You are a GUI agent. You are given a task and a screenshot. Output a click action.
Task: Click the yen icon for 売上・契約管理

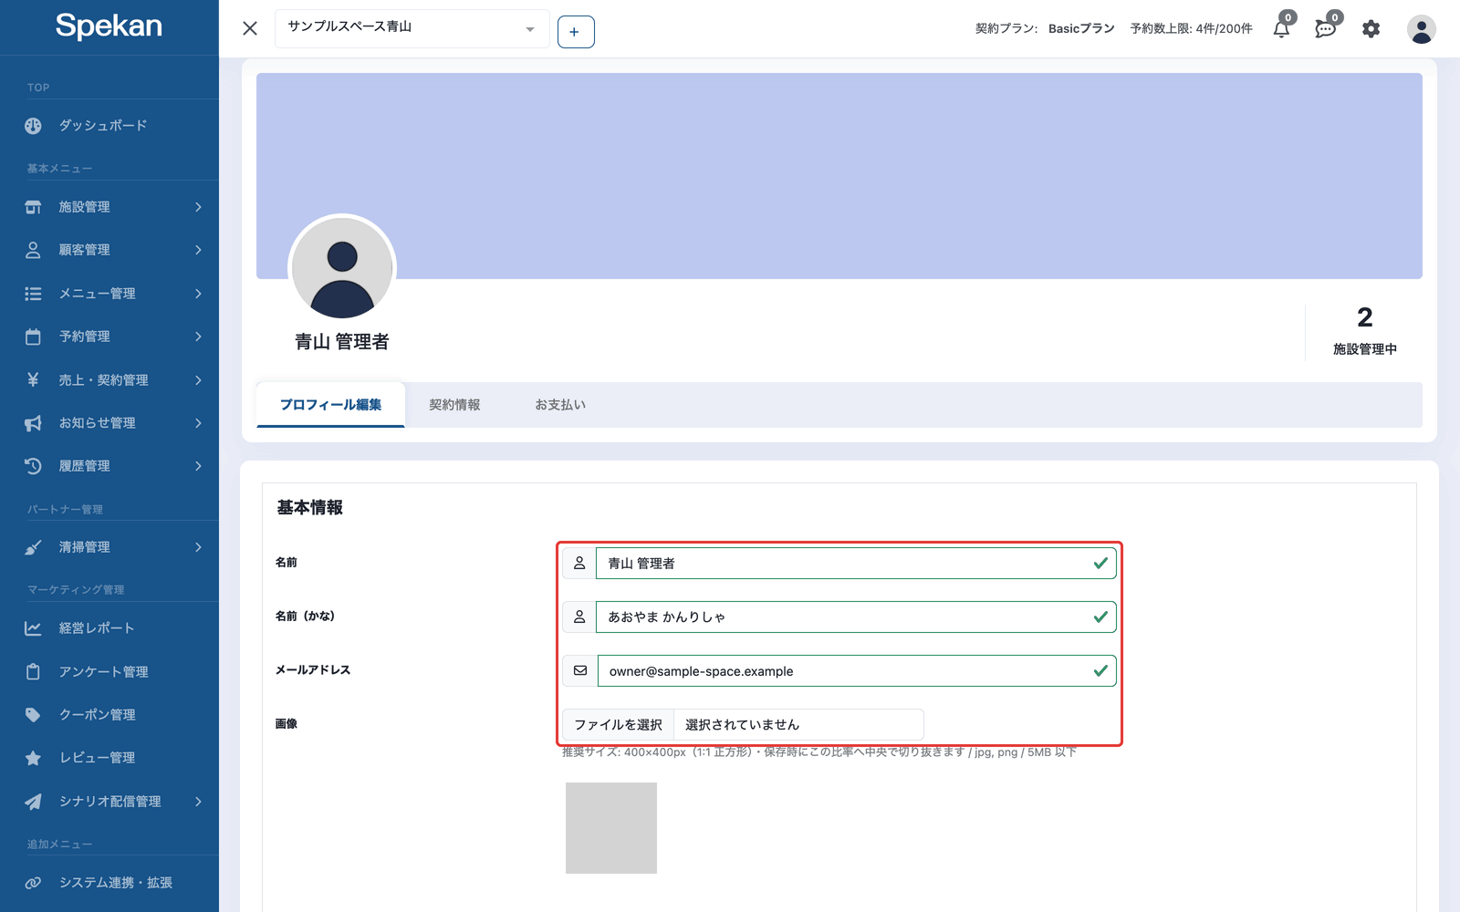[33, 379]
